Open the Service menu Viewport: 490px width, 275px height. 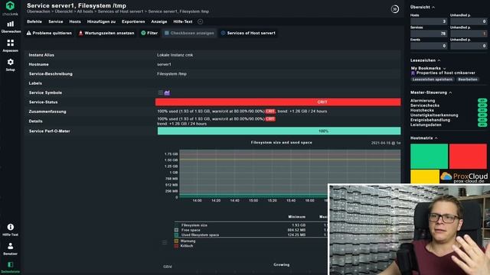(56, 21)
